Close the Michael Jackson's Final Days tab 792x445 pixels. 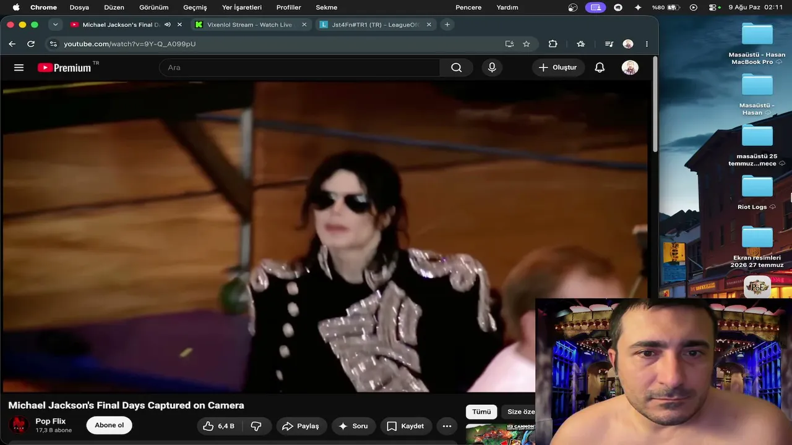(x=179, y=25)
